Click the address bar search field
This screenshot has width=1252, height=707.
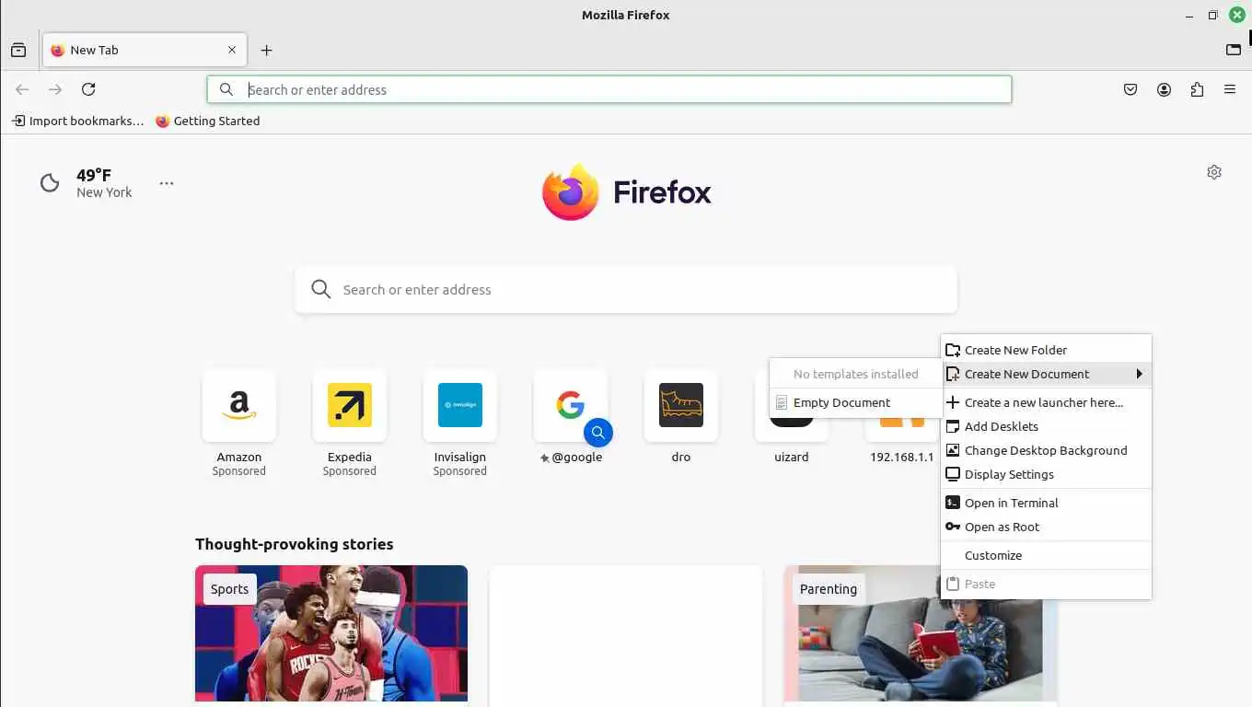point(609,89)
